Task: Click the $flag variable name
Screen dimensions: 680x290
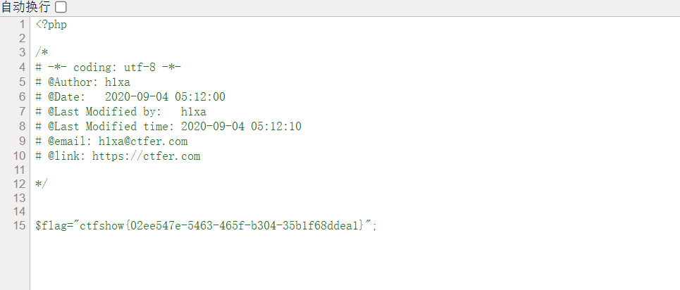Action: 51,226
